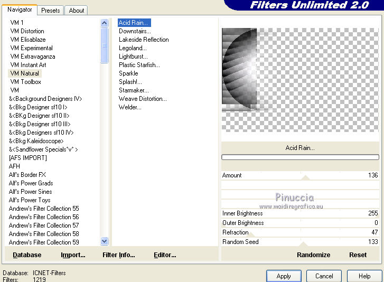Select the Lightburst... filter

(x=133, y=57)
